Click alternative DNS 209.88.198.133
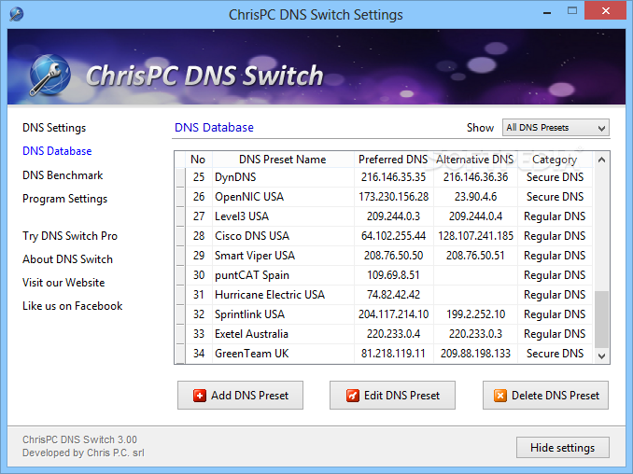 (x=475, y=354)
